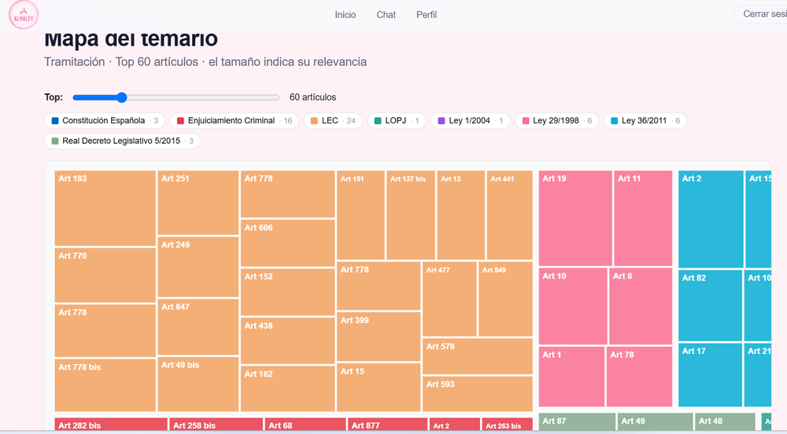Select the Art 249 treemap tile
The height and width of the screenshot is (434, 787).
click(x=198, y=267)
